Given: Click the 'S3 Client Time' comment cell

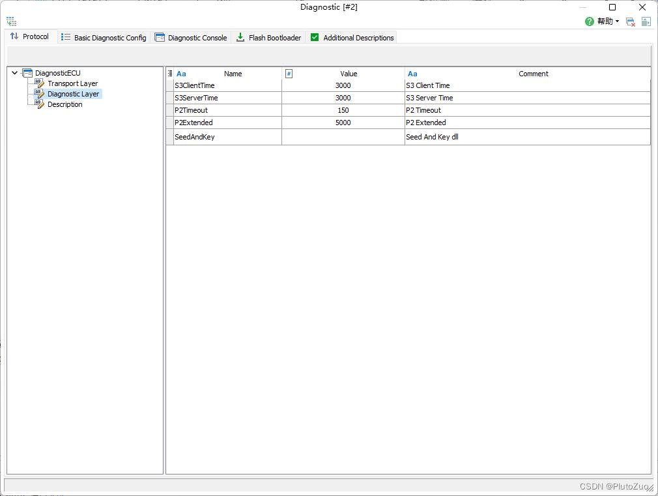Looking at the screenshot, I should [x=528, y=85].
